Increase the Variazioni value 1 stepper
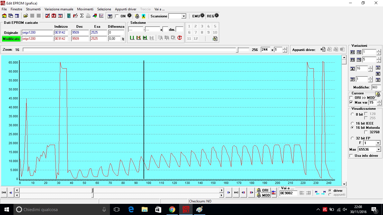 [x=379, y=51]
